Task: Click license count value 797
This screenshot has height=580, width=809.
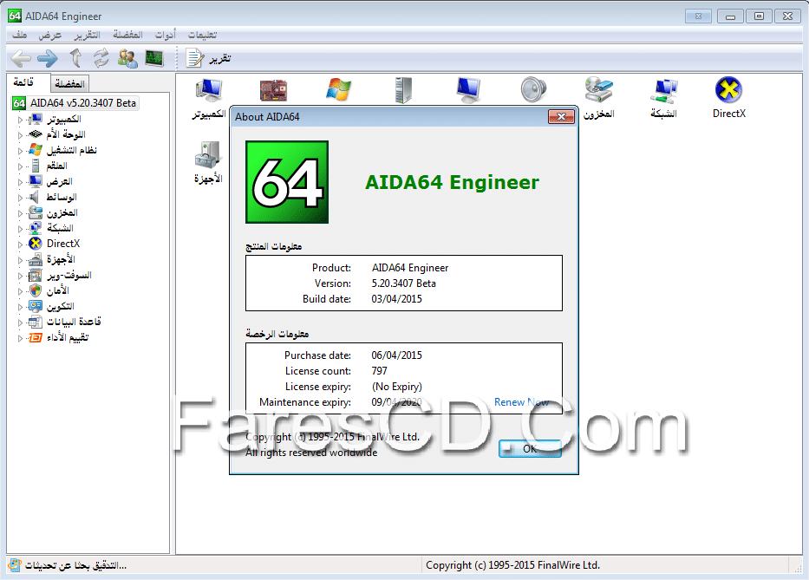Action: (x=379, y=370)
